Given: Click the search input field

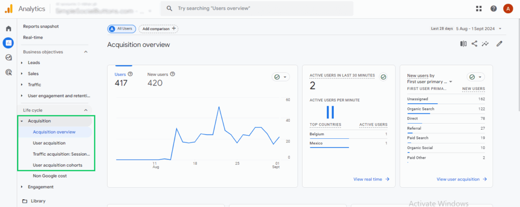Looking at the screenshot, I should point(256,9).
